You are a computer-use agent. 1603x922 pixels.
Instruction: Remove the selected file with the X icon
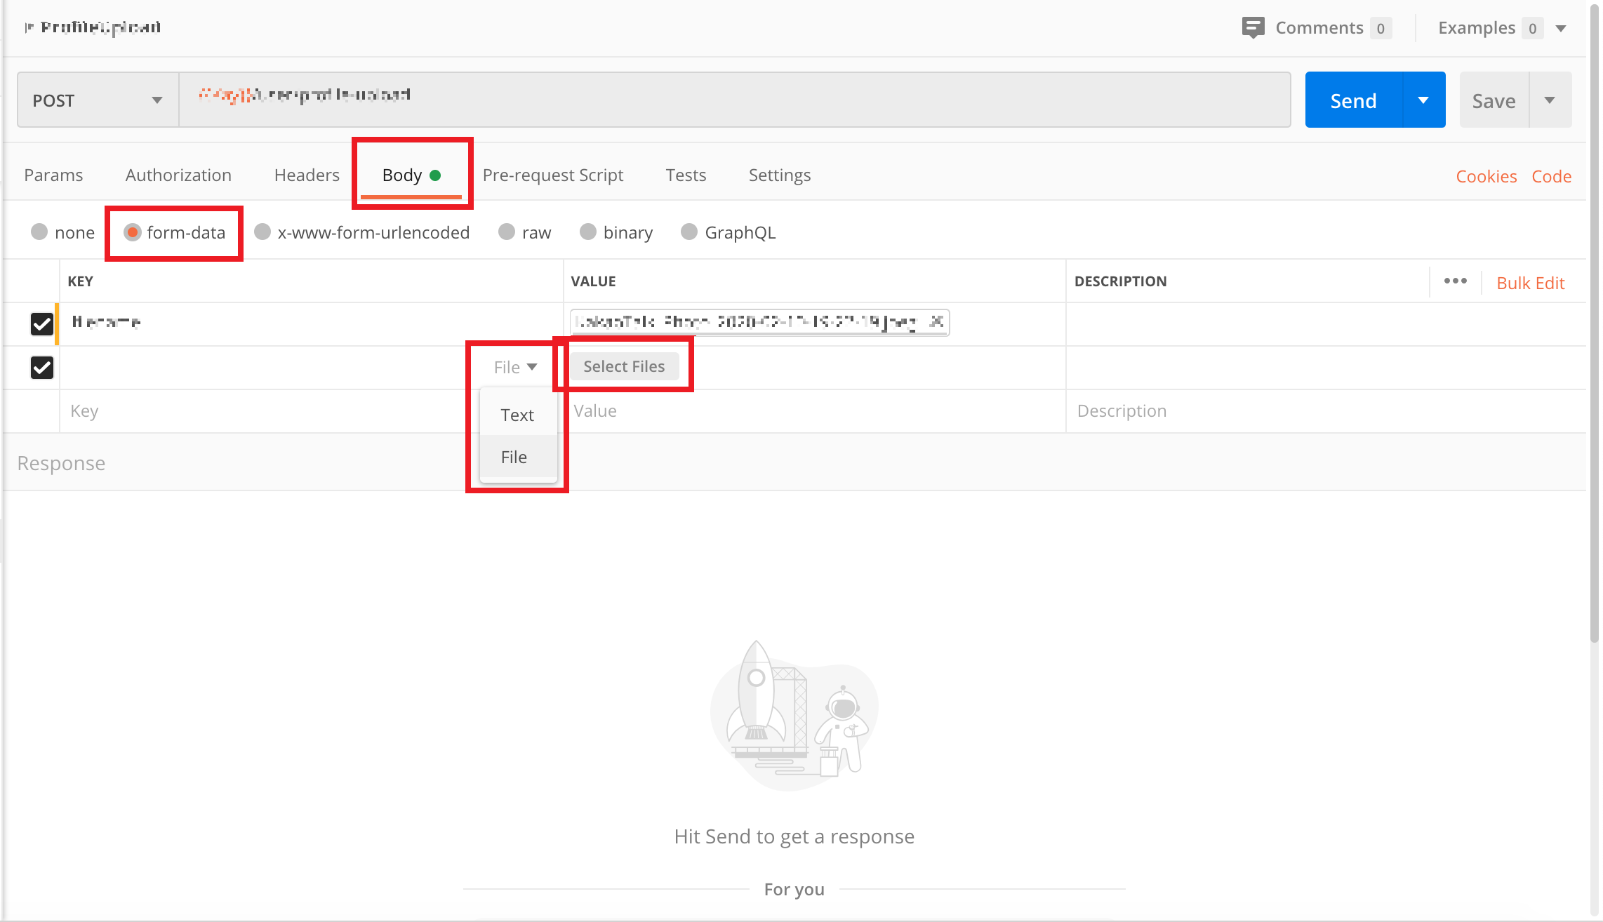click(936, 321)
